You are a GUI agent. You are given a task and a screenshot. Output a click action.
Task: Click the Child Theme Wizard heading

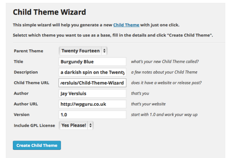pos(50,12)
